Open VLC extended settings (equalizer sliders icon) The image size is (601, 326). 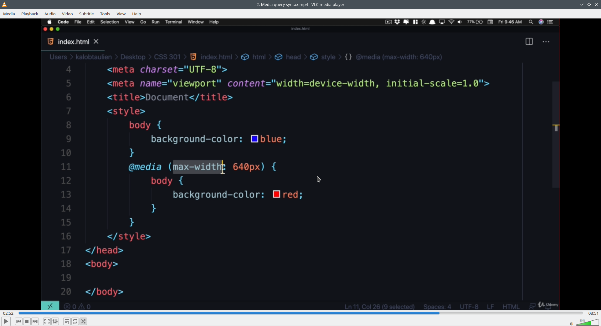point(55,321)
